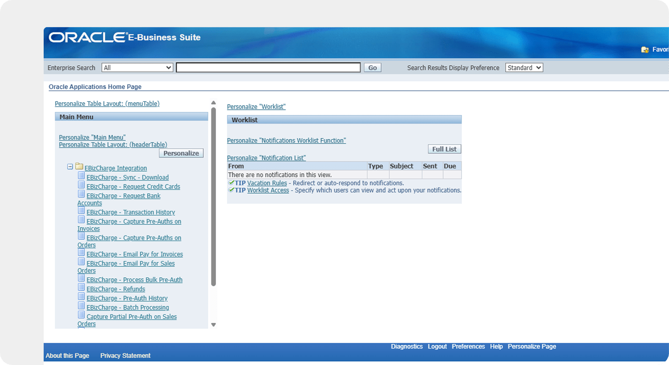
Task: Click document icon beside Capture Pre-Auths on Invoices
Action: pyautogui.click(x=81, y=220)
